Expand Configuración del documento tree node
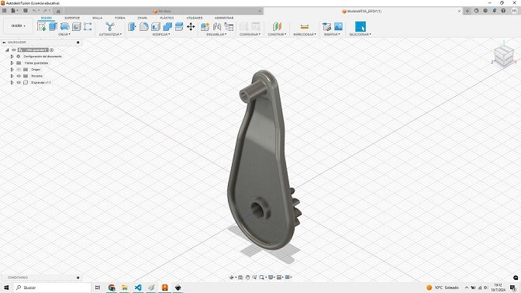 12,57
